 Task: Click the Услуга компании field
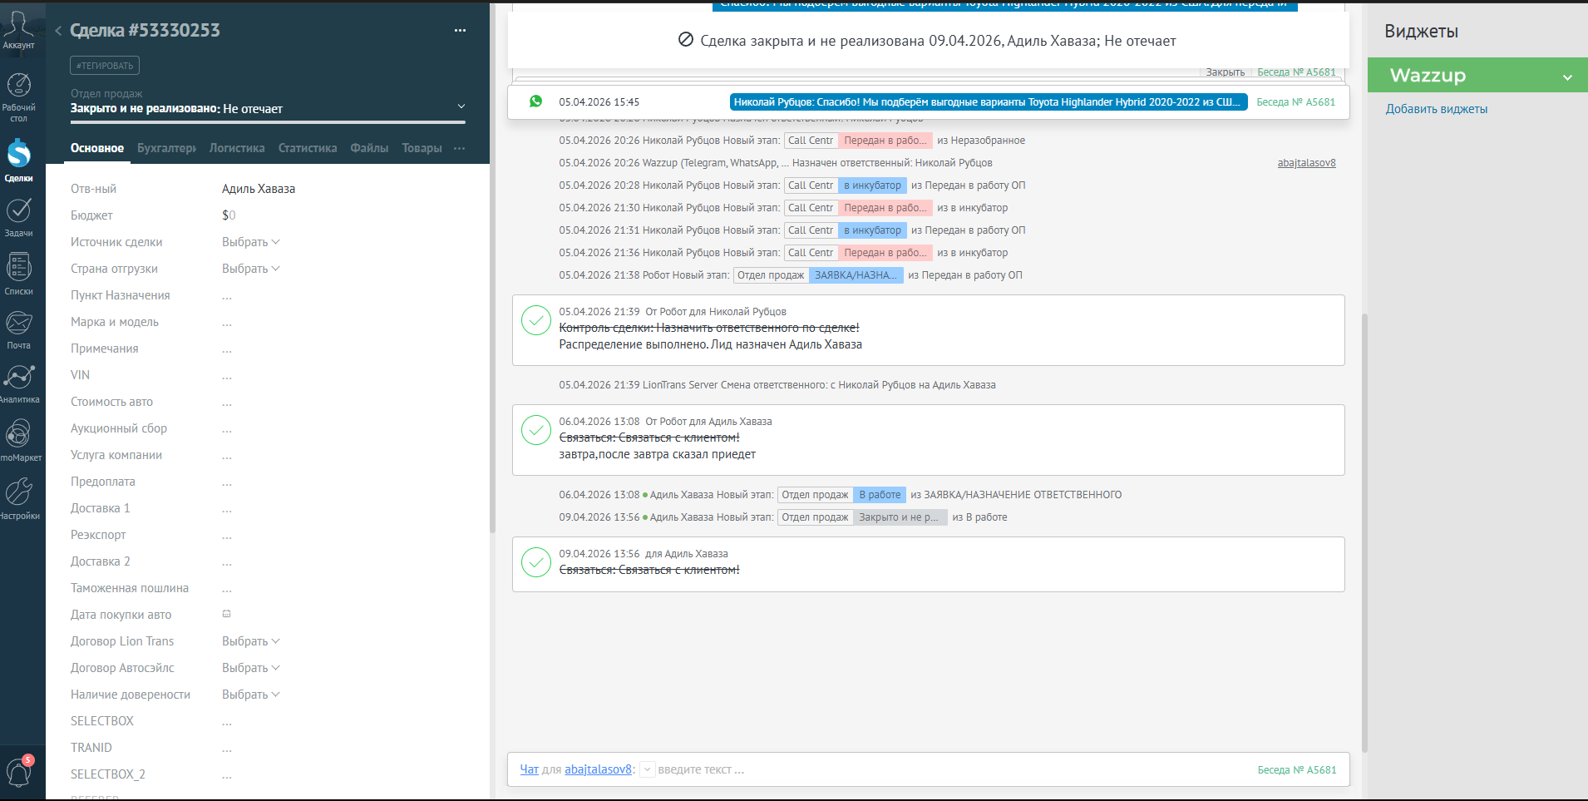pyautogui.click(x=227, y=455)
